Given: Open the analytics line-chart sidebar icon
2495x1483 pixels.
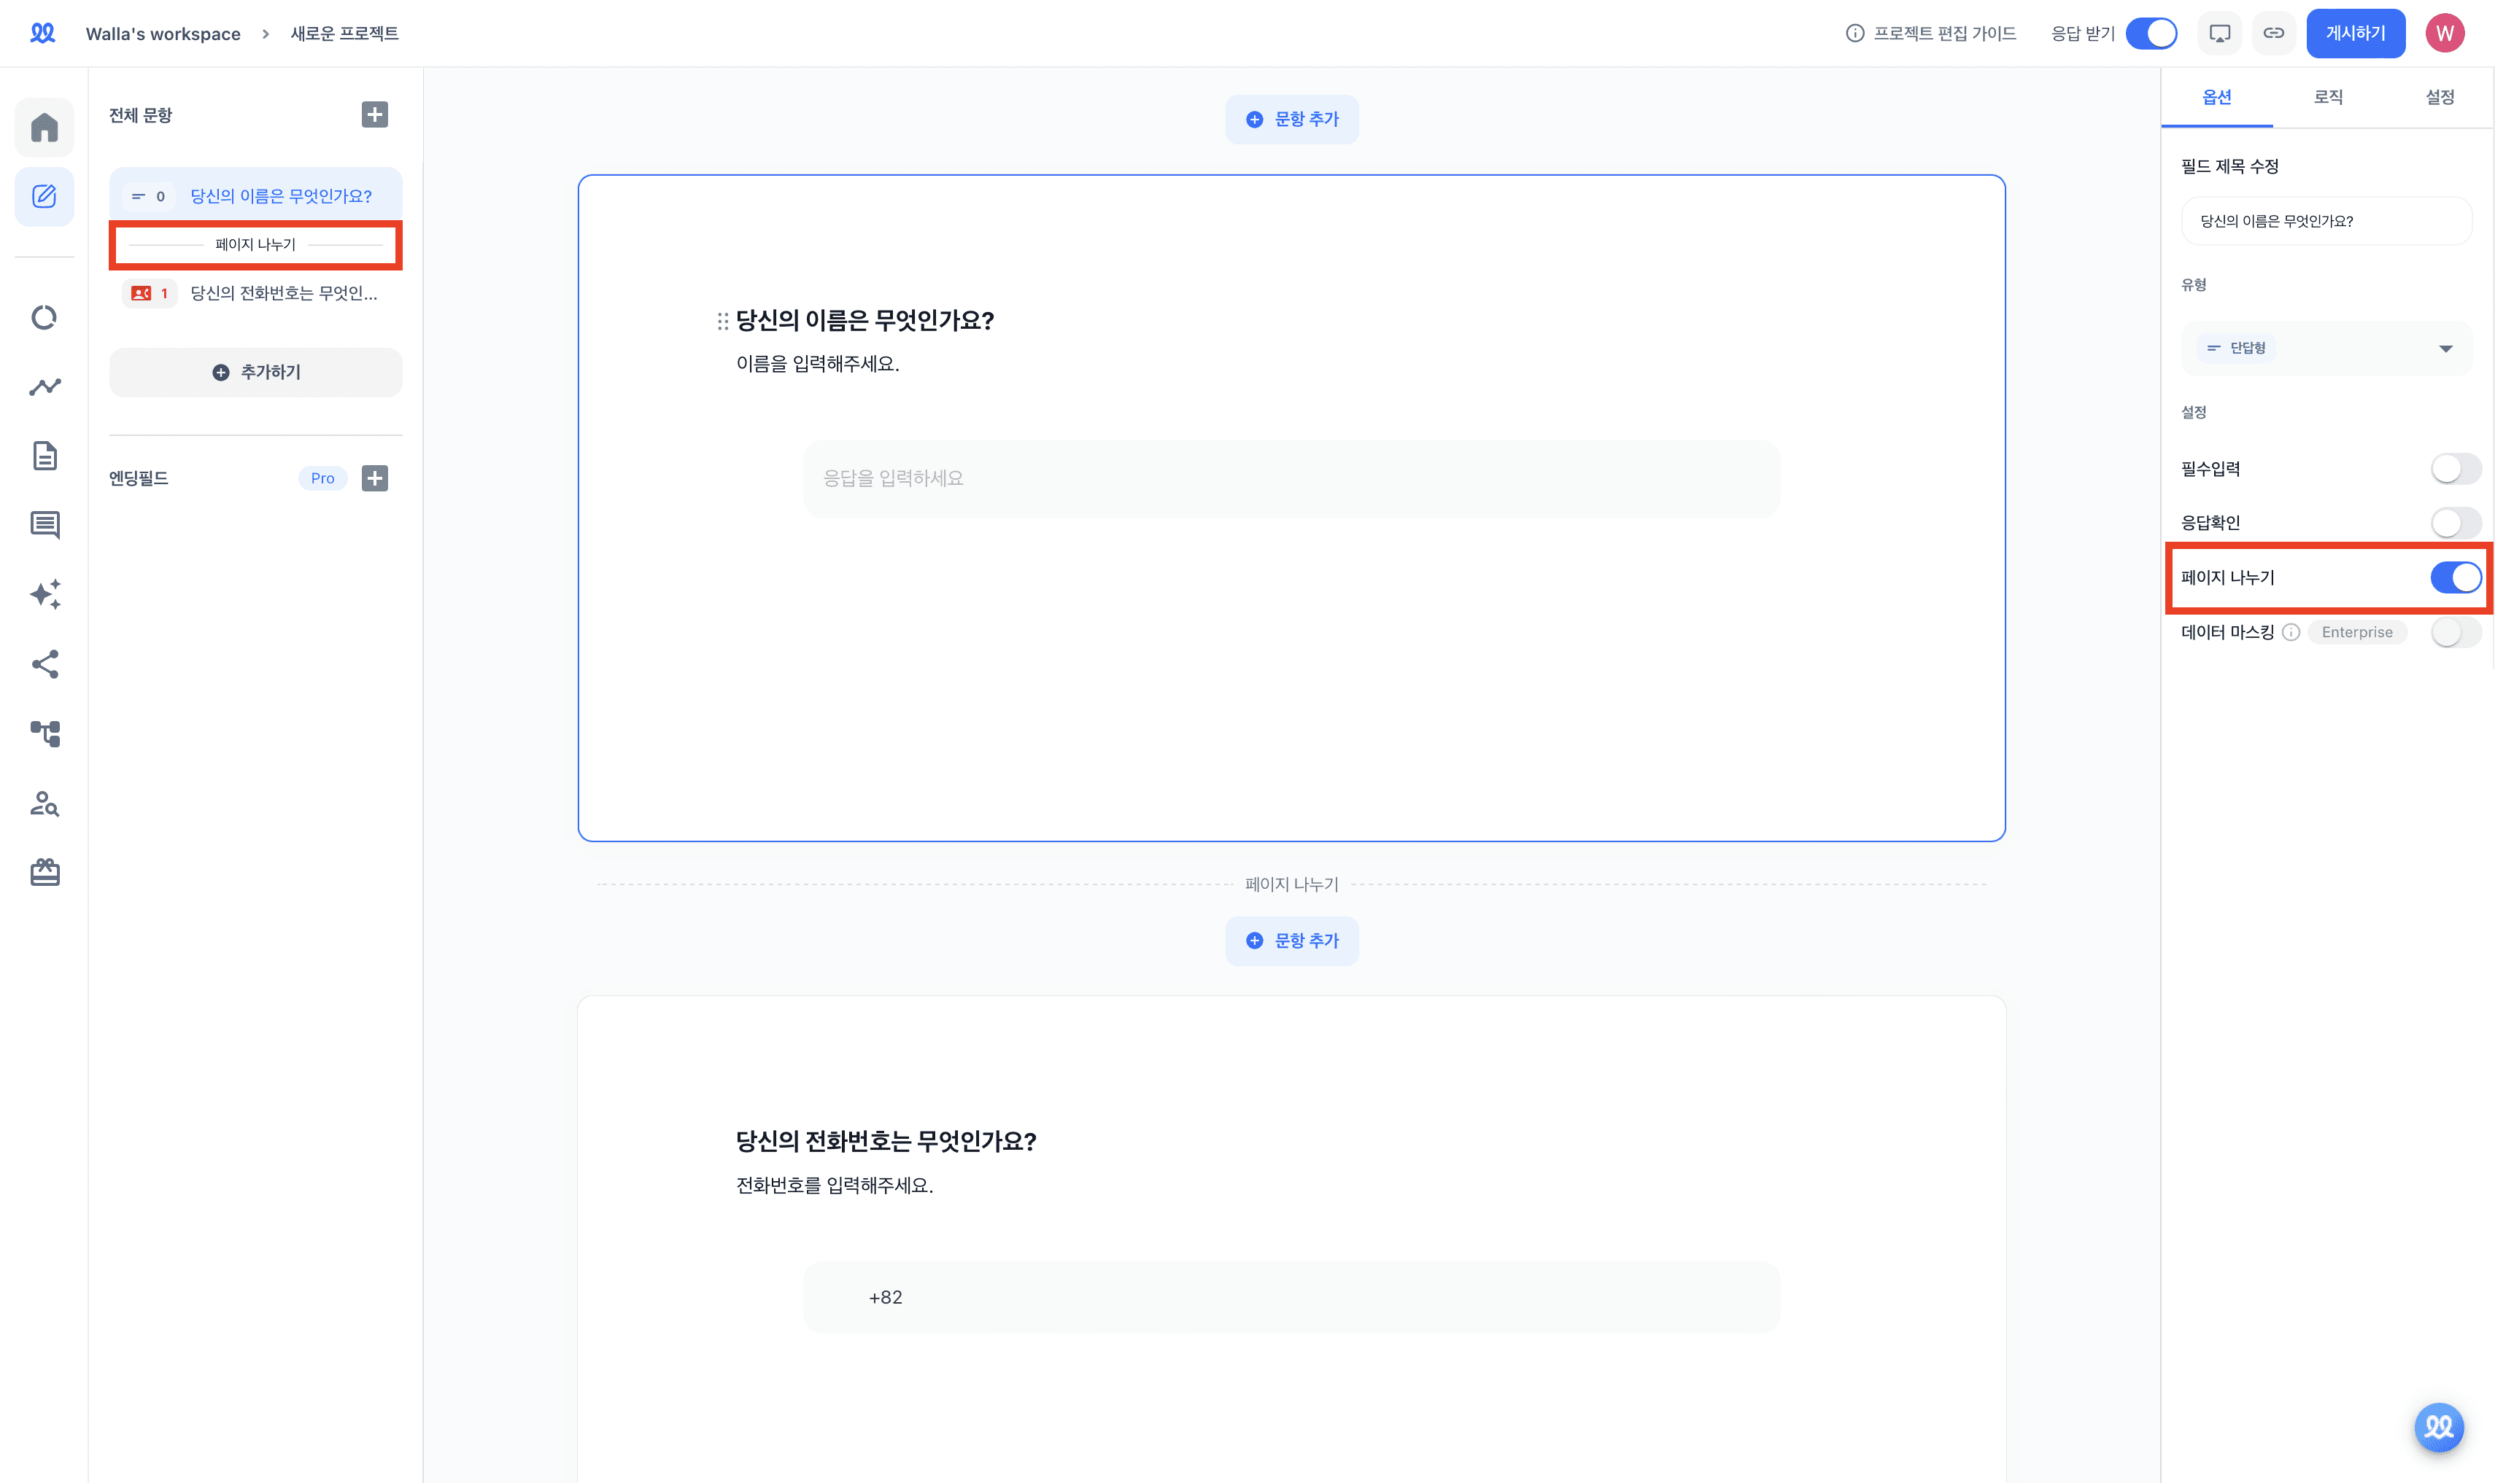Looking at the screenshot, I should [44, 386].
